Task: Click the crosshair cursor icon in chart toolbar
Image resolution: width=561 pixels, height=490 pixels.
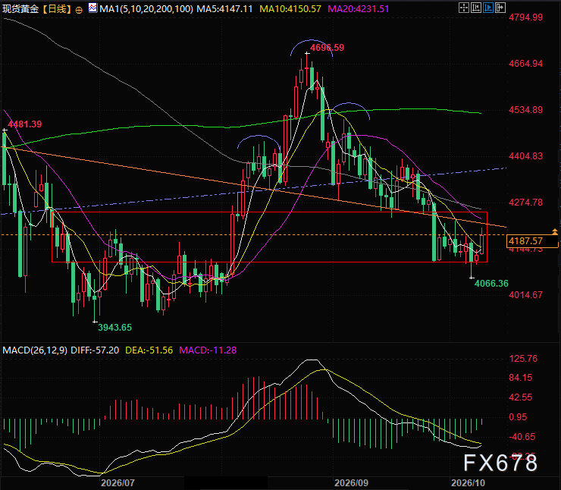Action: 464,8
